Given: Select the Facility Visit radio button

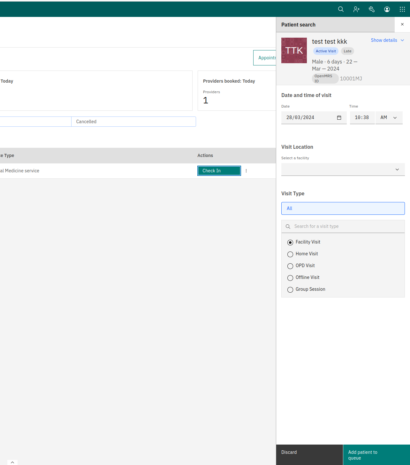Looking at the screenshot, I should pos(290,243).
